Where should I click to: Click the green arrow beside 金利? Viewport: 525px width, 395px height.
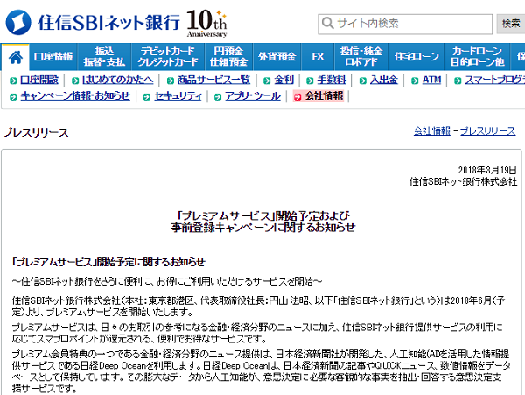pos(267,81)
